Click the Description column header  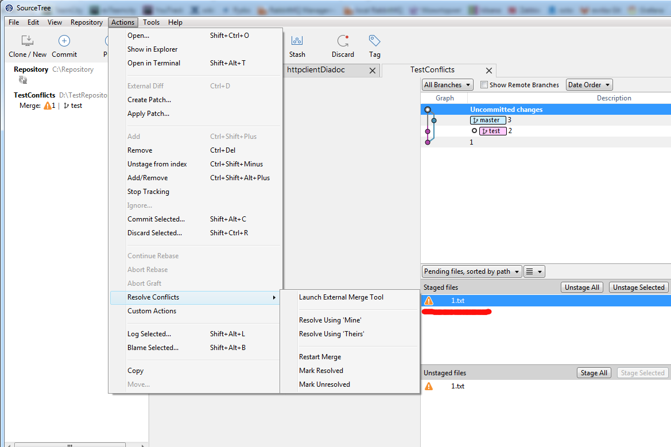pos(614,98)
